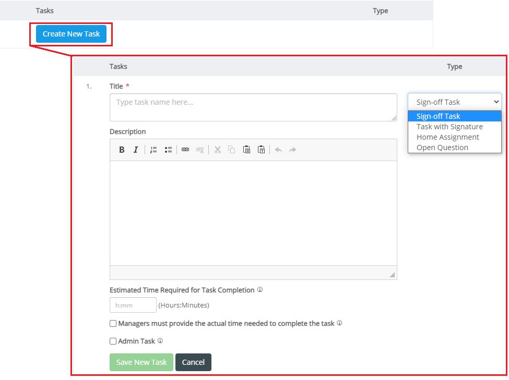Toggle bold formatting in the description editor
The width and height of the screenshot is (509, 380).
pos(122,150)
